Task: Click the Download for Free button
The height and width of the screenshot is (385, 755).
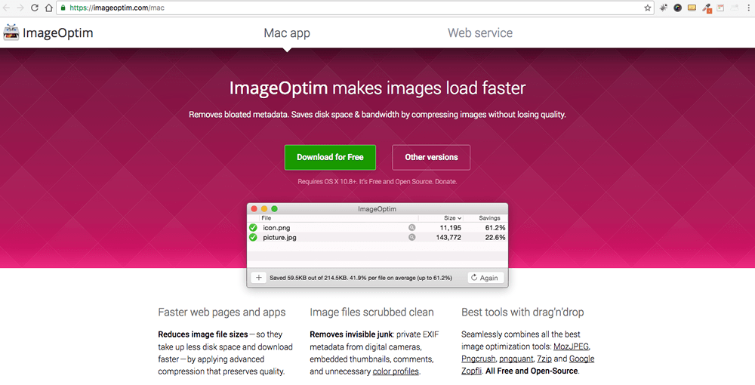Action: pos(331,157)
